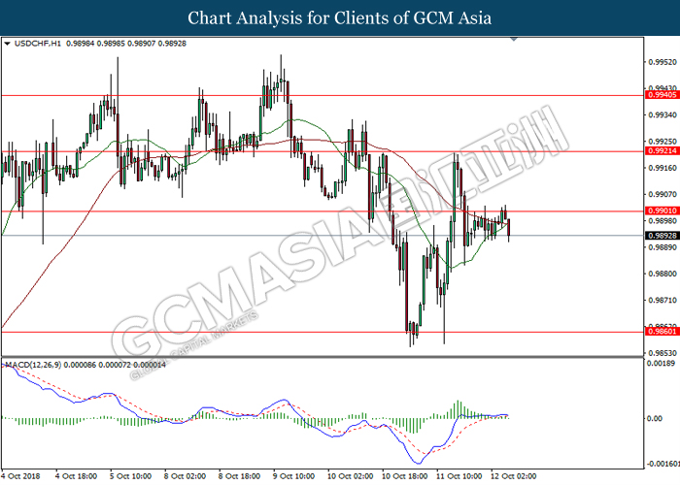Click the 0.99070 price scale value
The width and height of the screenshot is (680, 485).
[x=663, y=194]
